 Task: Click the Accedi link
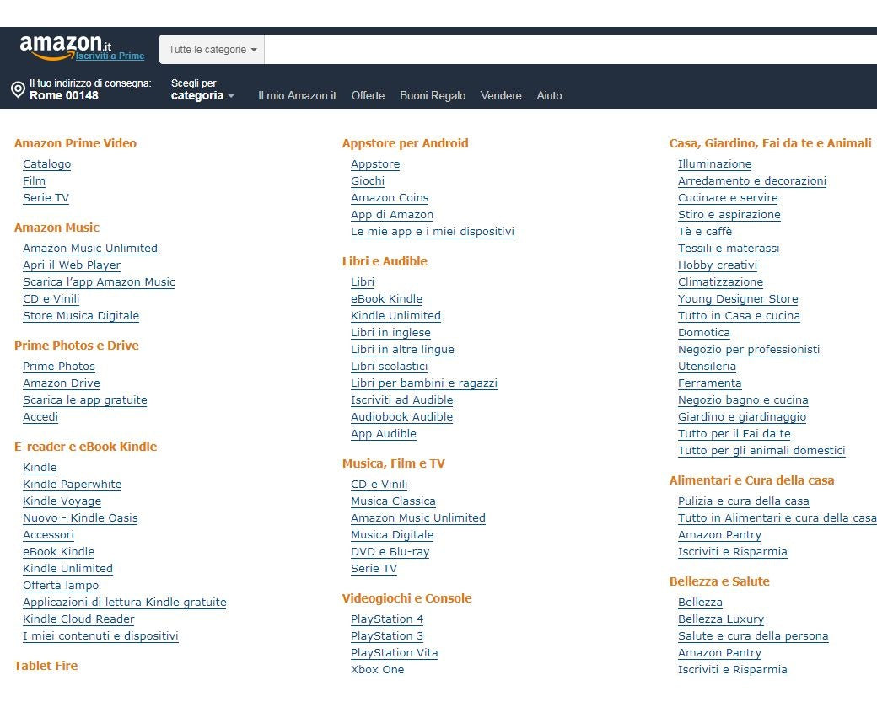(x=40, y=417)
